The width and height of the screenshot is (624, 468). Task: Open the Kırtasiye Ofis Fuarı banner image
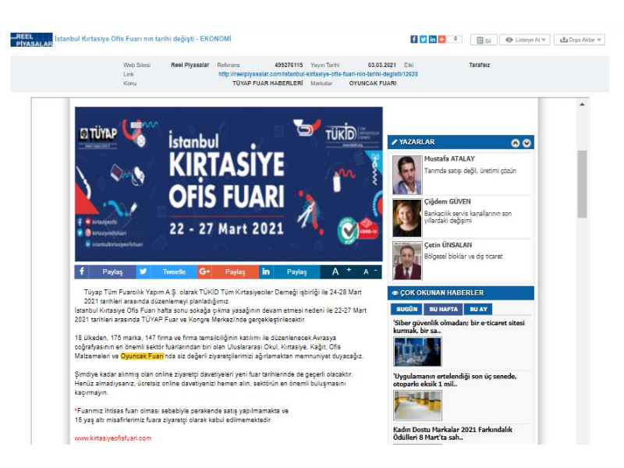(x=229, y=184)
